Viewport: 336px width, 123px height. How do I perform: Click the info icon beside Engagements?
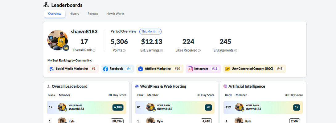[236, 50]
